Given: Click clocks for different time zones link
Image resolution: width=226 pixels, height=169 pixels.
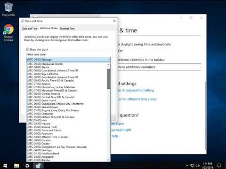Looking at the screenshot, I should (x=137, y=99).
